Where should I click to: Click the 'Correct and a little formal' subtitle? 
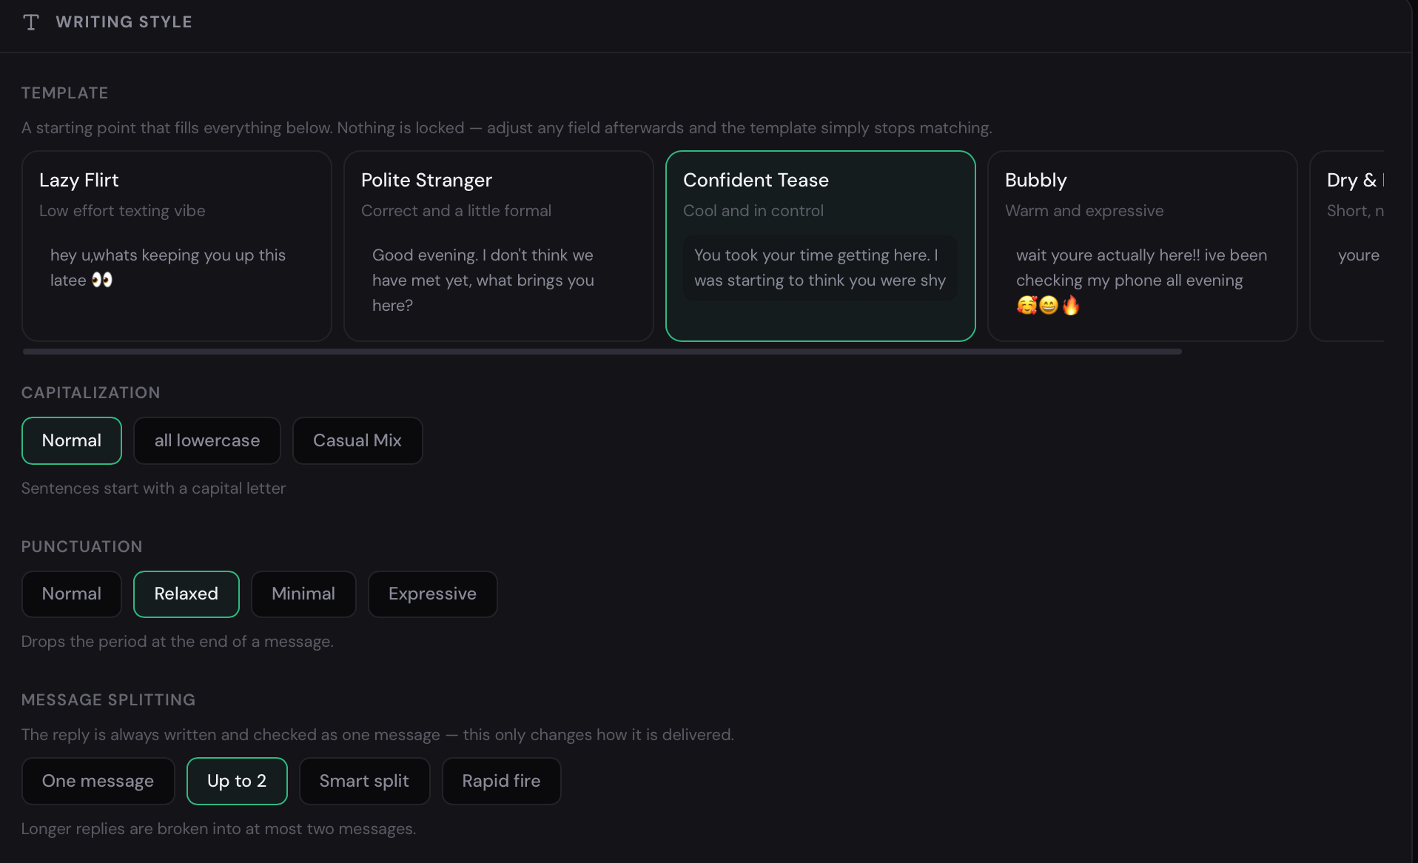tap(457, 211)
